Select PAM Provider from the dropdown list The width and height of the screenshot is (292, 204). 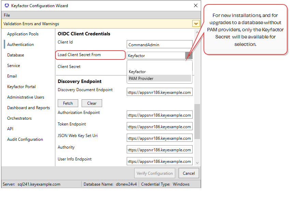[141, 79]
